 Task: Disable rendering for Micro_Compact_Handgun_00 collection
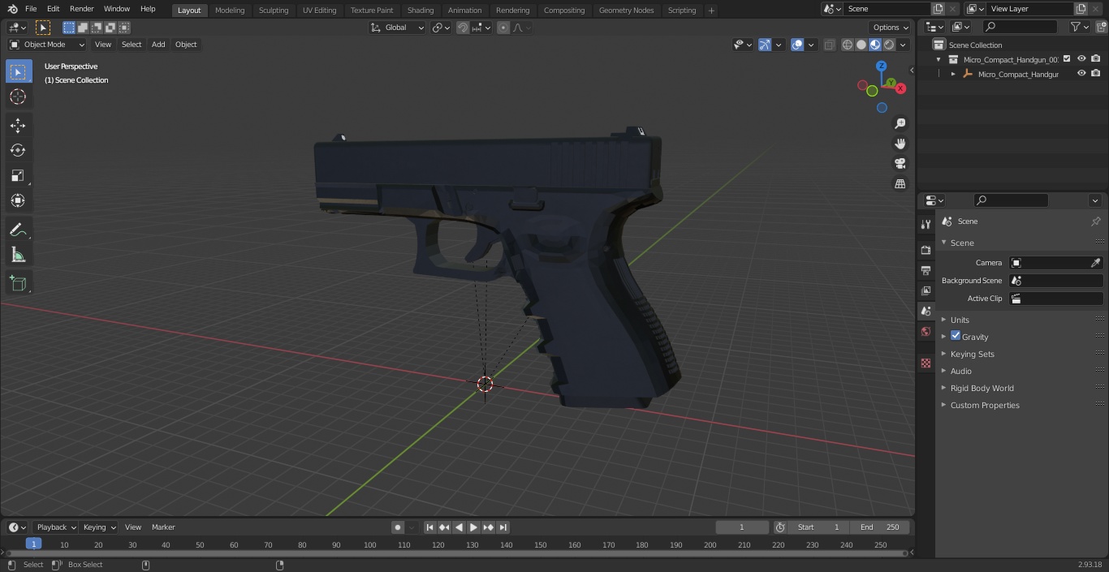click(1096, 58)
